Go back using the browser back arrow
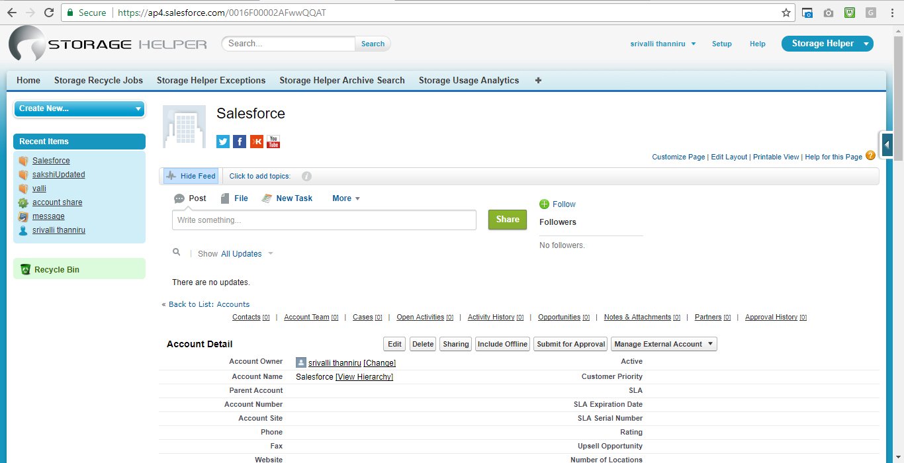 click(11, 13)
